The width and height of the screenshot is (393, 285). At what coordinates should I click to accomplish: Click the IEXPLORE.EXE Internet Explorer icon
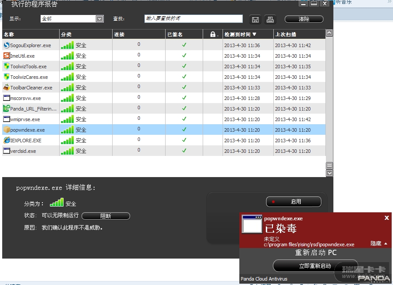pyautogui.click(x=7, y=140)
